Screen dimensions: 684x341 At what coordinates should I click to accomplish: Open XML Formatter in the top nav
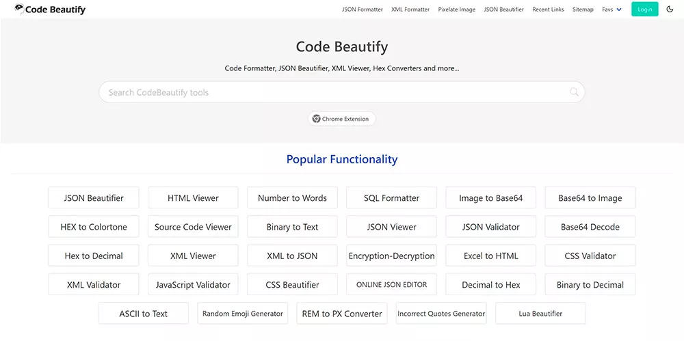[x=410, y=9]
